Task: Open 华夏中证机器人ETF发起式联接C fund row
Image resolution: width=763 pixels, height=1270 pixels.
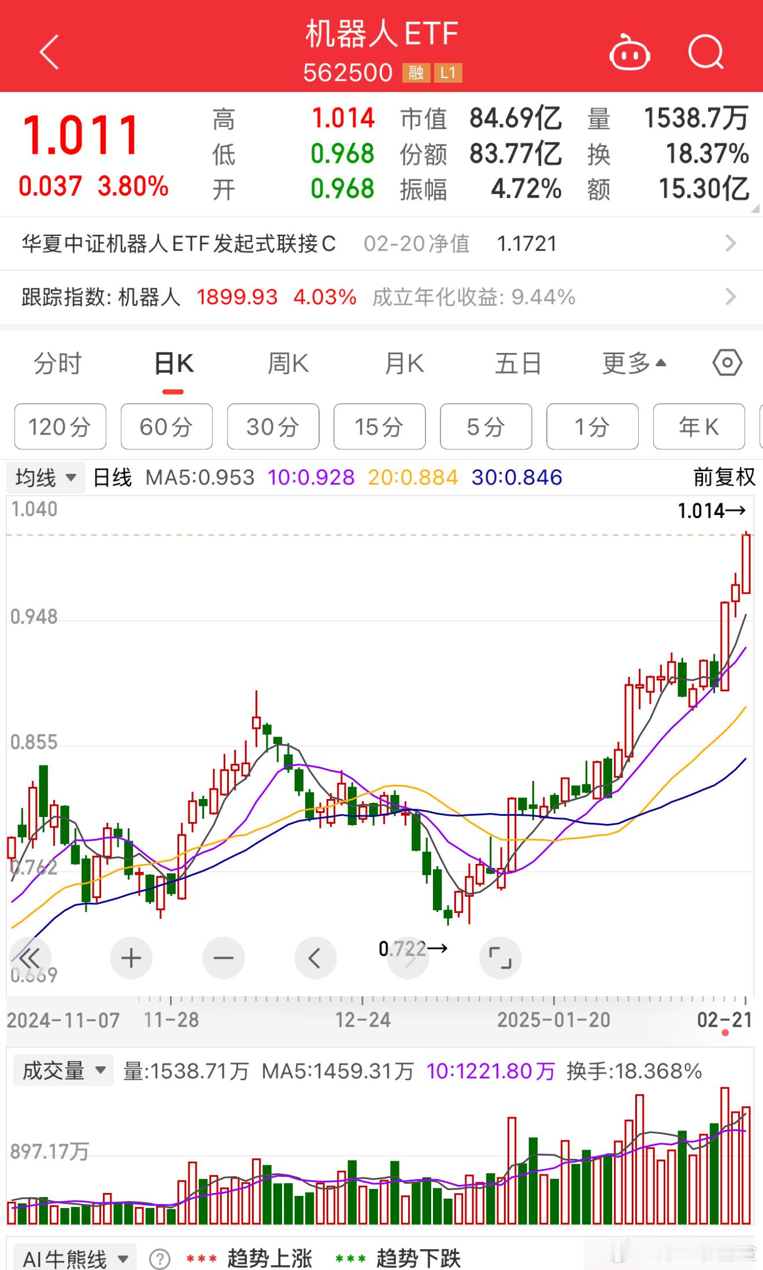Action: [381, 244]
